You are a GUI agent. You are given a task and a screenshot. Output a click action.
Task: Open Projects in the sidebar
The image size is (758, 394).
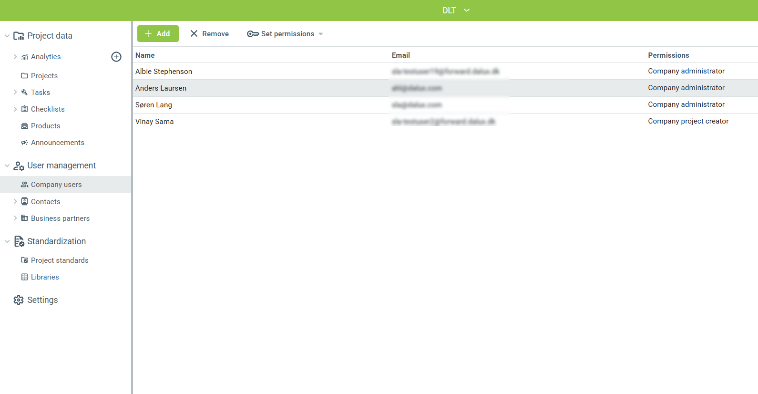[44, 76]
